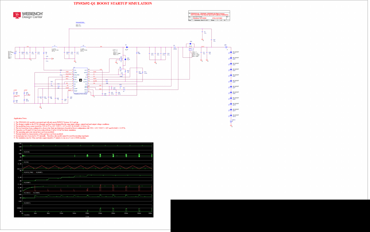
Task: Click the VIN net label on the input rail
Action: pyautogui.click(x=27, y=47)
